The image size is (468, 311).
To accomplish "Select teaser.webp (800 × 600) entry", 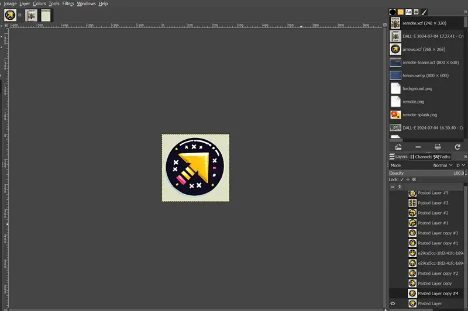I will [x=426, y=76].
